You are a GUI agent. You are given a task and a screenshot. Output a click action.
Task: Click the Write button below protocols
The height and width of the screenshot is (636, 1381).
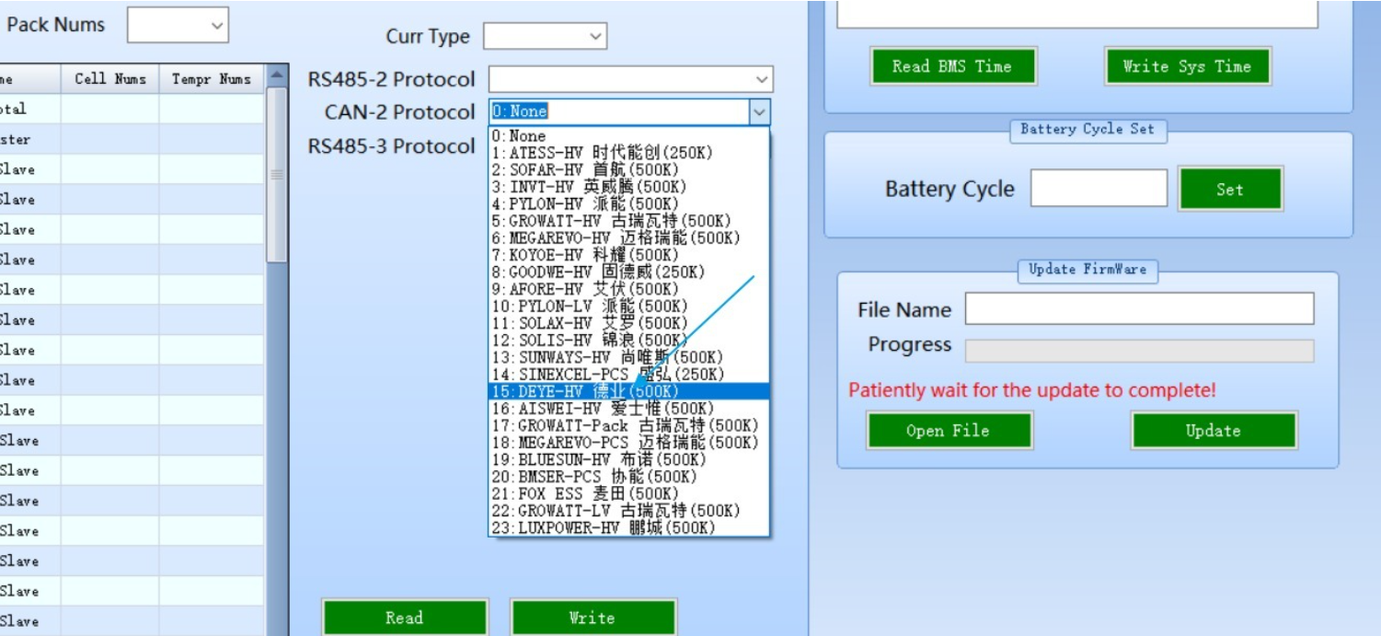pos(593,618)
